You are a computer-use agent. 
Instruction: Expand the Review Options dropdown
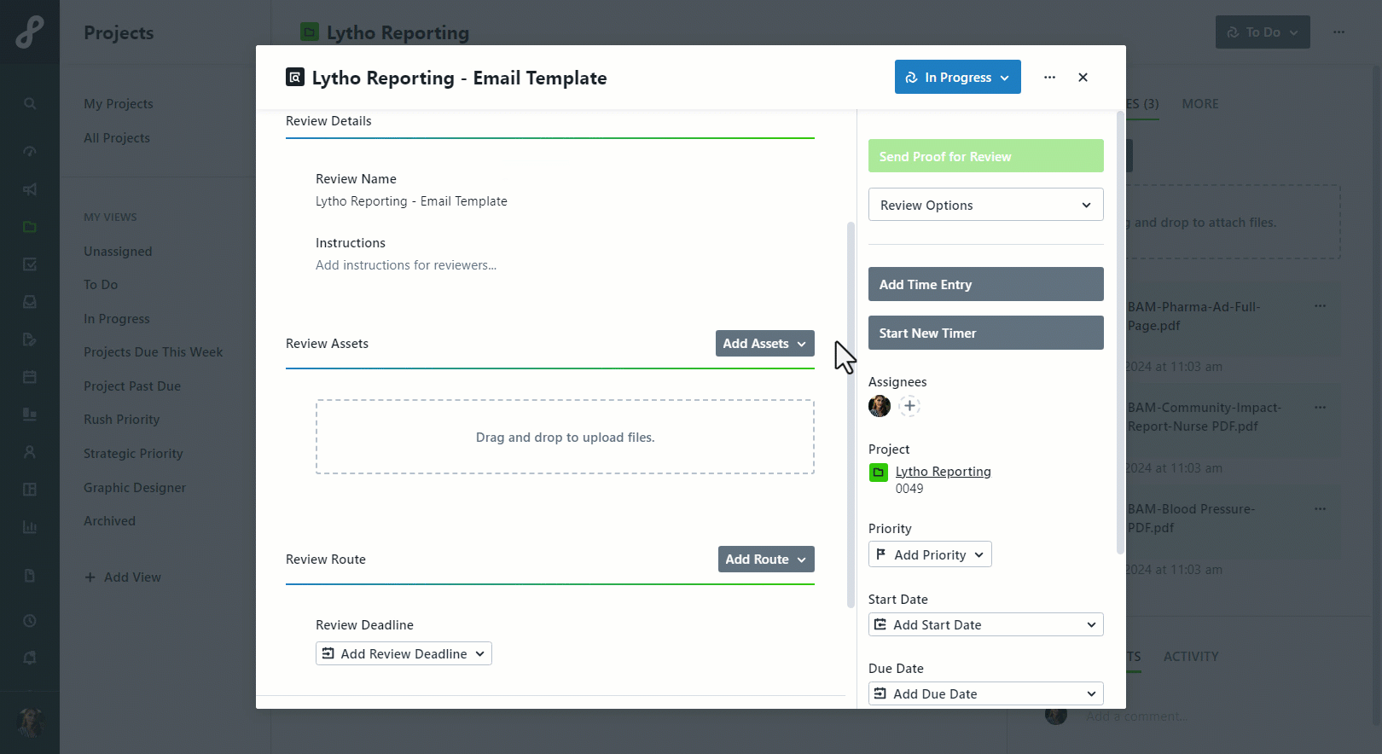(x=985, y=205)
